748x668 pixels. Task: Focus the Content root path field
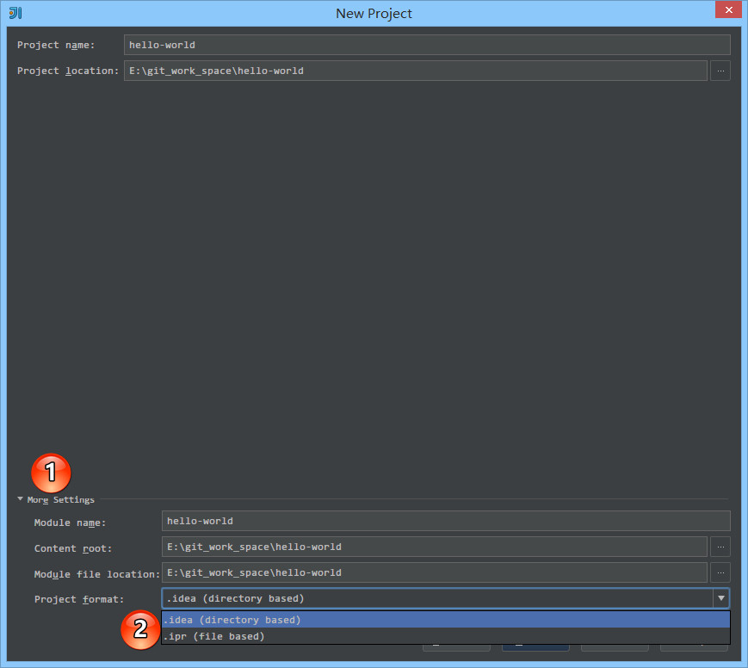434,547
